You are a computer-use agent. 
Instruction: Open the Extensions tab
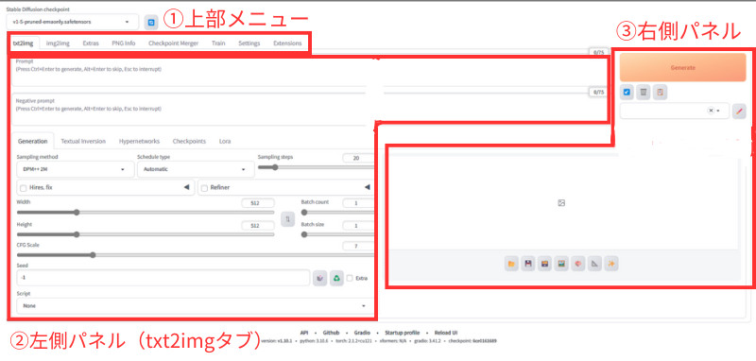click(x=287, y=43)
